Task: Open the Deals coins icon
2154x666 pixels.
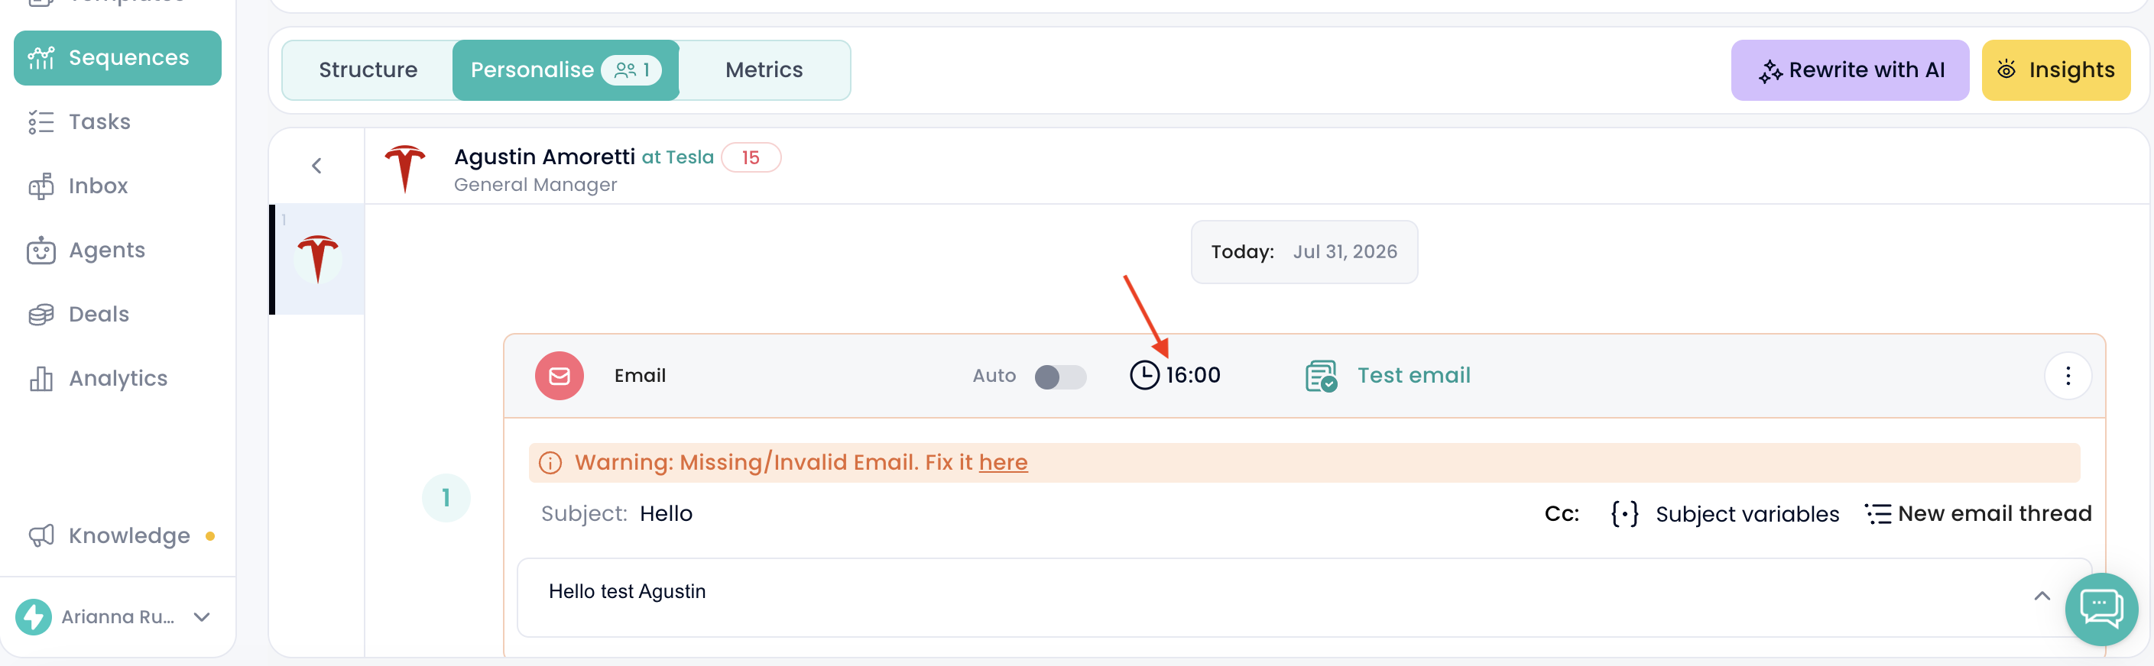Action: coord(41,314)
